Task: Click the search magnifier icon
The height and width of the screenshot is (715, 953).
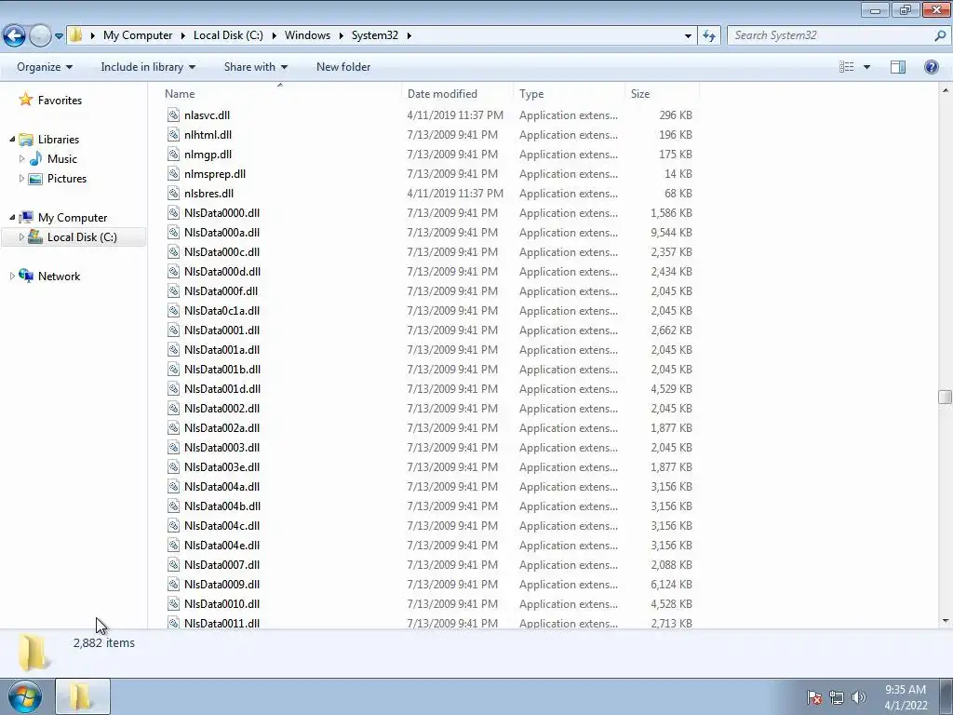Action: [x=940, y=35]
